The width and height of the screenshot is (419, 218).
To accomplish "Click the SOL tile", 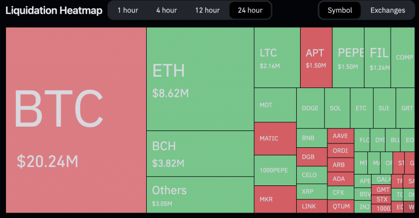I will [x=336, y=108].
